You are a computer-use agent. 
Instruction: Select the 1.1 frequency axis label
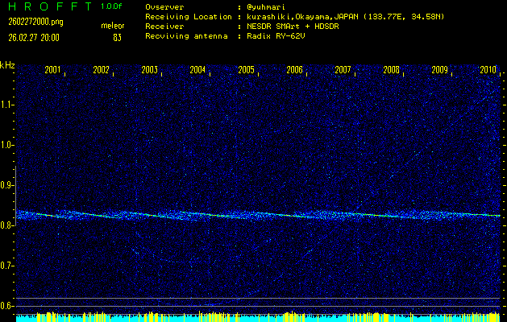[x=7, y=105]
